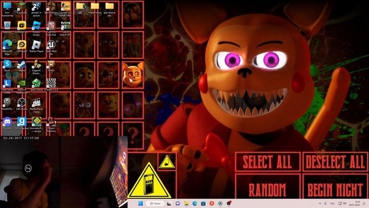Open the Lesta Game Center shortcut
Screen dimensions: 369x208
coord(7,86)
